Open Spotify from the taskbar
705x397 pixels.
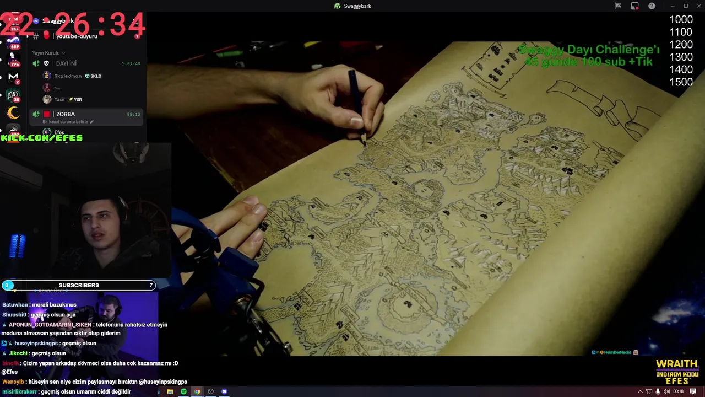click(x=183, y=391)
